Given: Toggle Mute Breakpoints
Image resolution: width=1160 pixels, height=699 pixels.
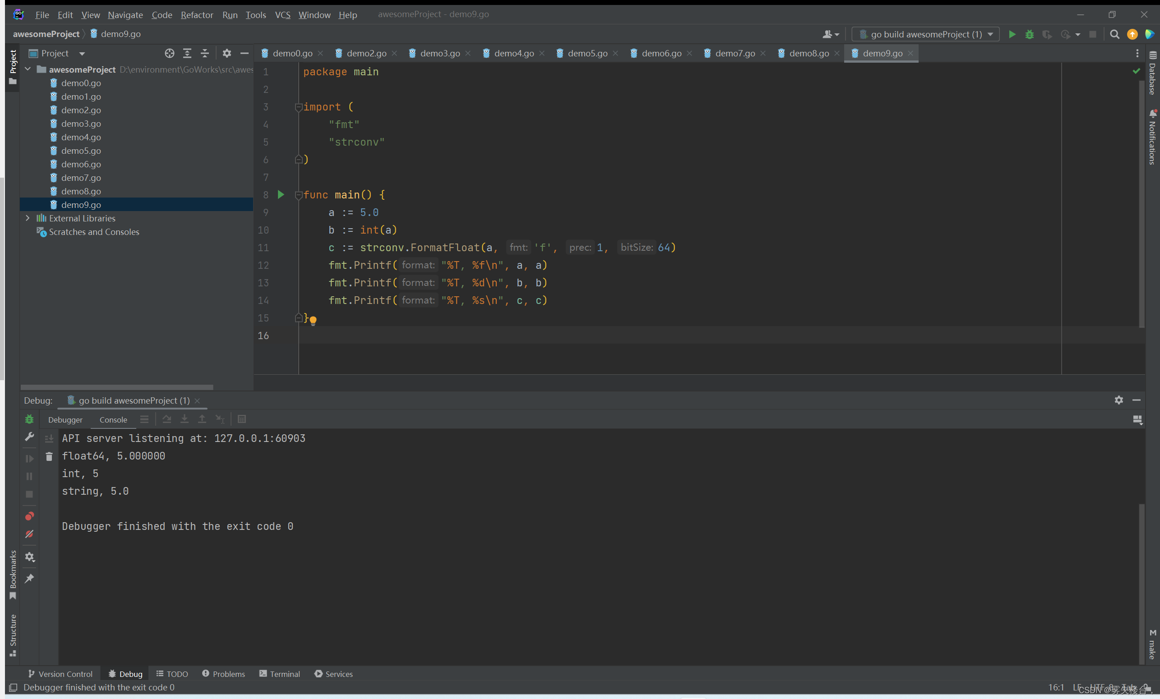Looking at the screenshot, I should point(29,534).
